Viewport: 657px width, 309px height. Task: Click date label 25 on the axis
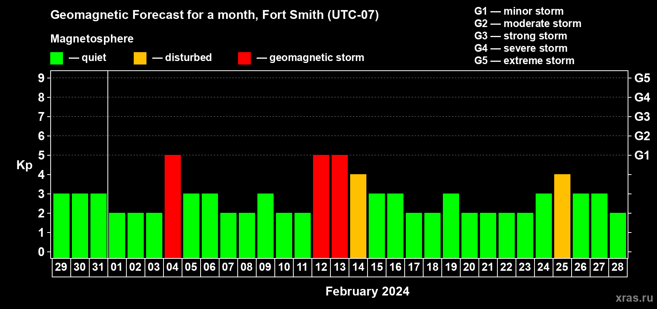pyautogui.click(x=562, y=267)
